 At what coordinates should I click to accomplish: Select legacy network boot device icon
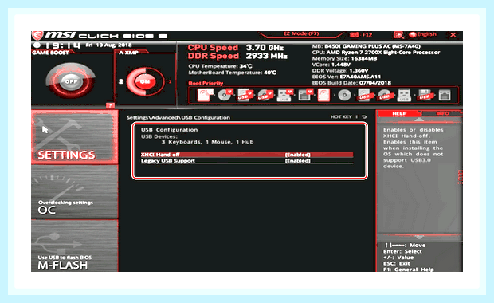(445, 95)
